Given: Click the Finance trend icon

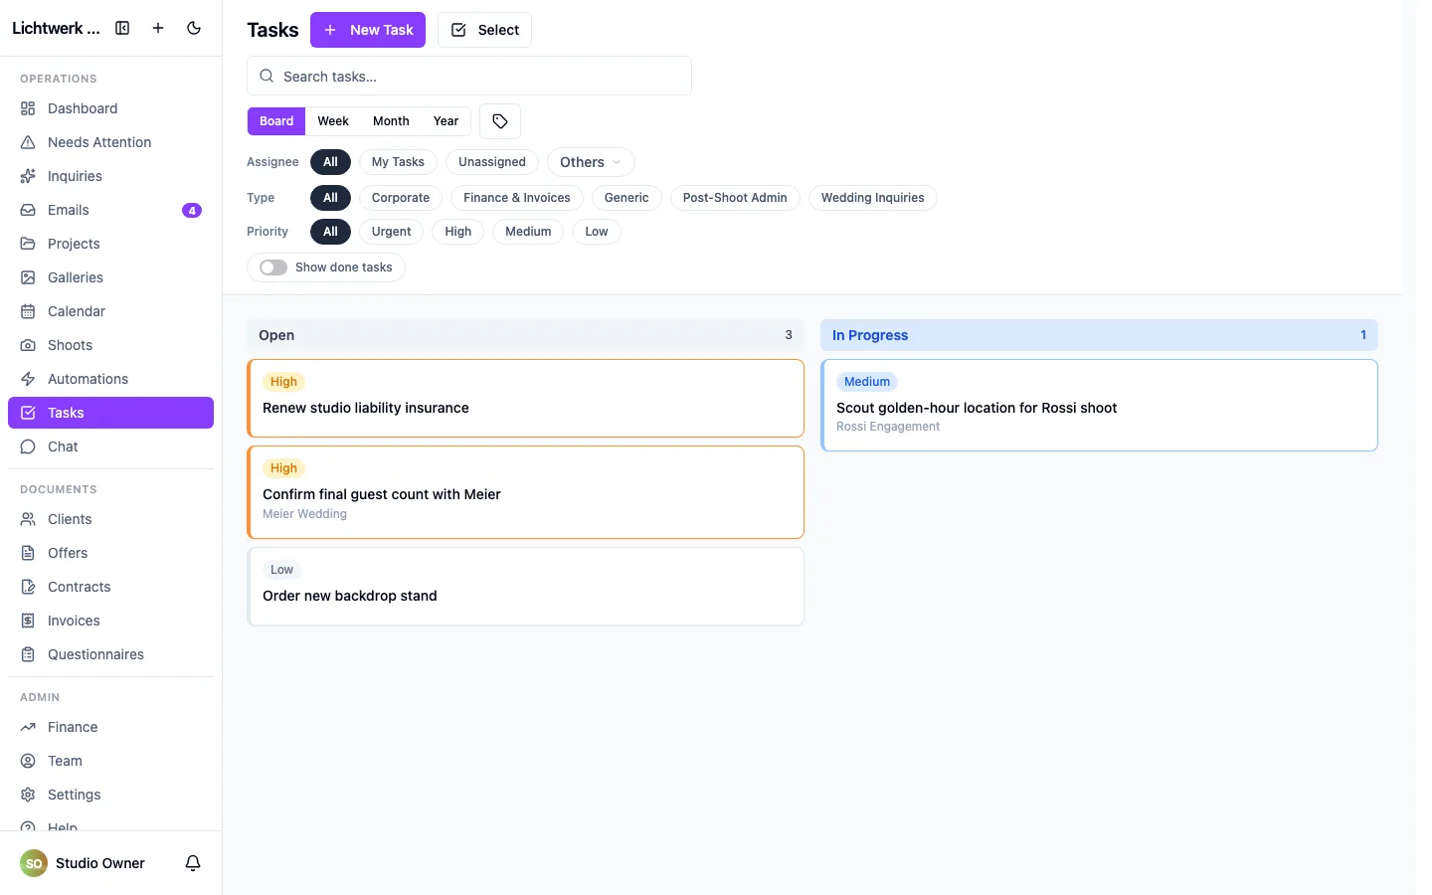Looking at the screenshot, I should pyautogui.click(x=28, y=727).
